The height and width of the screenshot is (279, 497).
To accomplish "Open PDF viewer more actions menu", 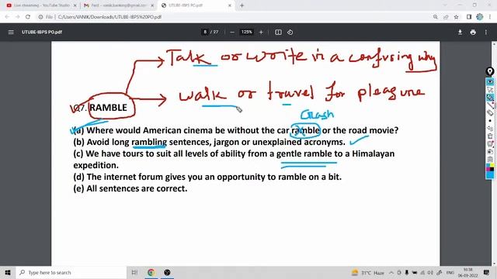I will [x=486, y=33].
